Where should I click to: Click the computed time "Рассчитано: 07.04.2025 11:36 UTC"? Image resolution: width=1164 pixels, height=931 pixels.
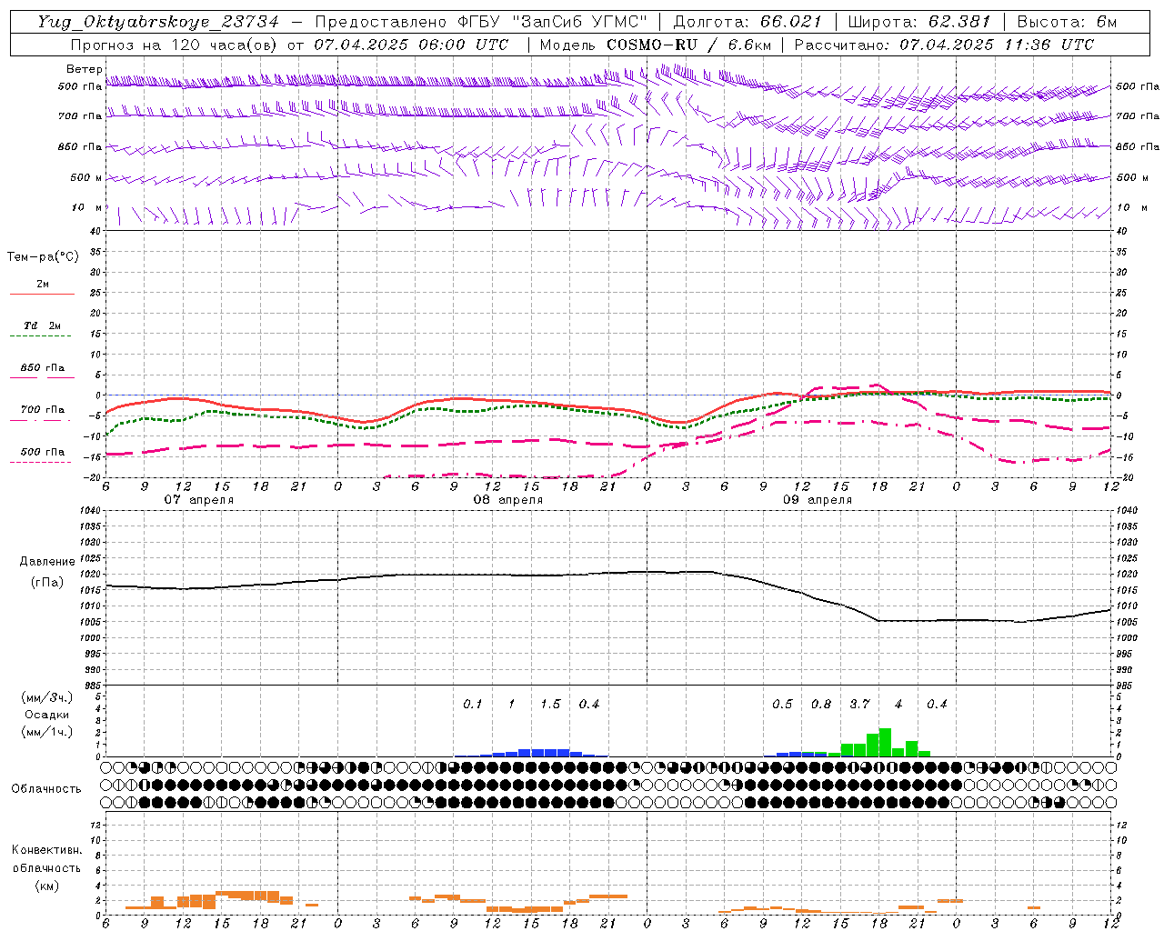[944, 45]
